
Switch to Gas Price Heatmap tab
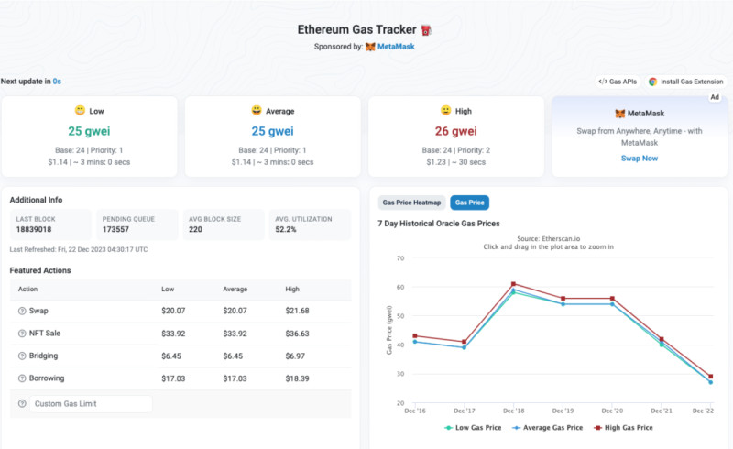tap(411, 202)
